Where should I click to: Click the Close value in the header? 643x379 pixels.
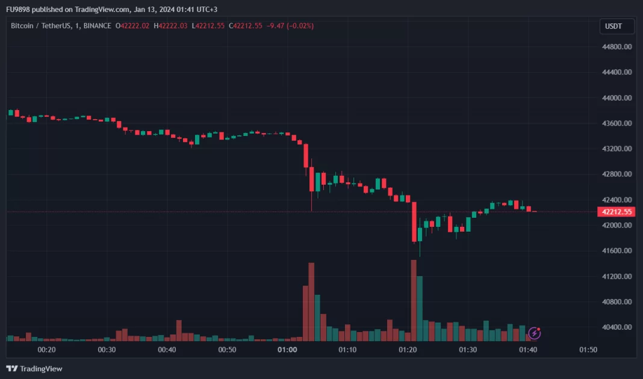[246, 25]
